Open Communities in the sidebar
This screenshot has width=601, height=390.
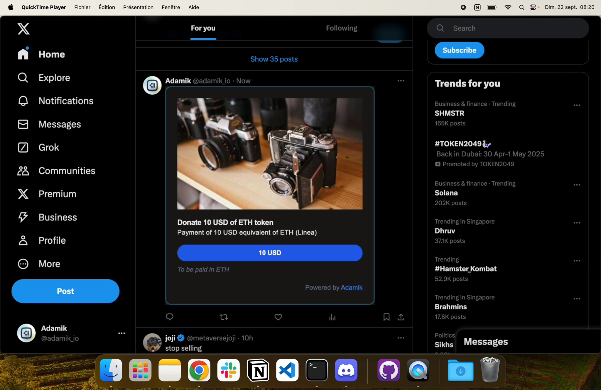click(56, 171)
